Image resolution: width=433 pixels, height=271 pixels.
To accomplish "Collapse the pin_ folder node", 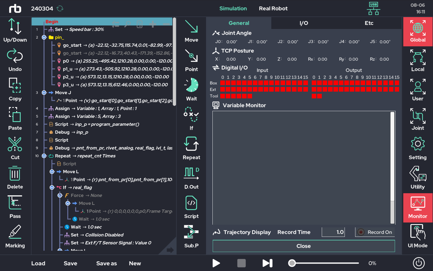I will [x=44, y=37].
